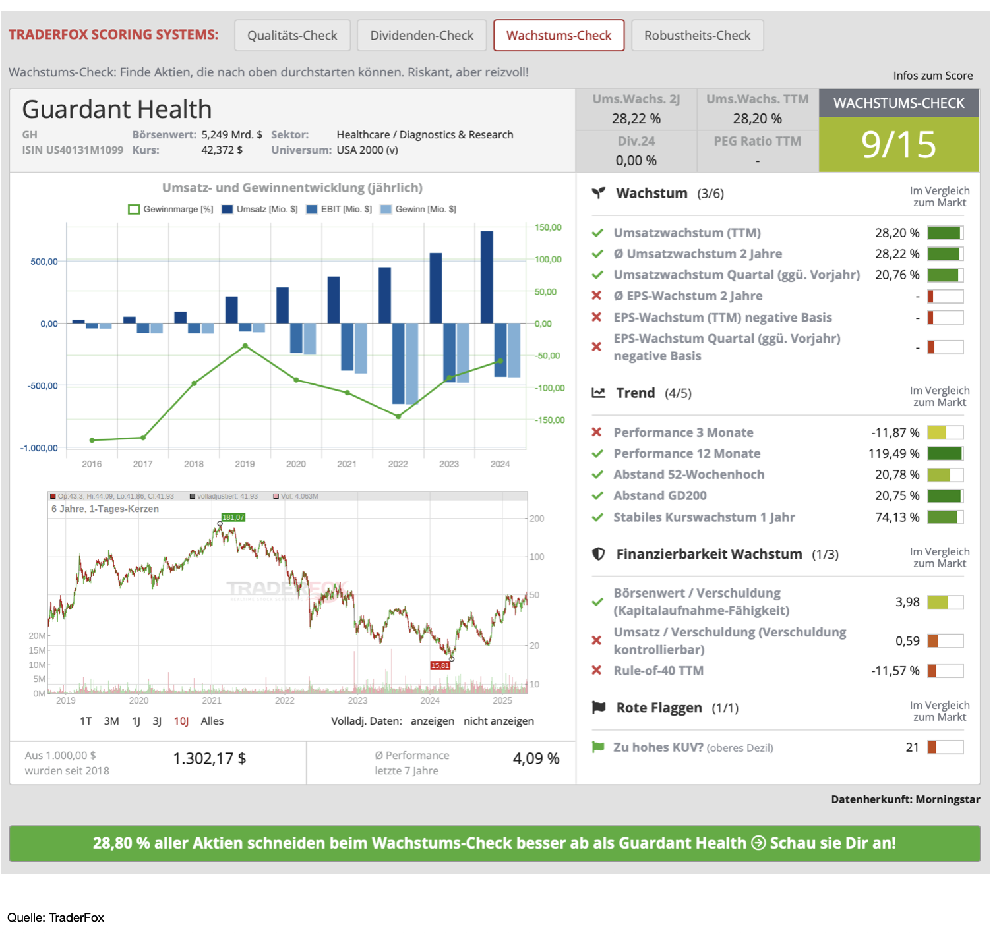Click the 2024 Umsatz bar in chart

coord(487,277)
